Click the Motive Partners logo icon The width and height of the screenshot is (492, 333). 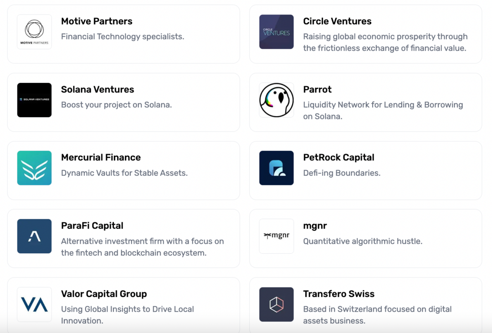click(x=34, y=32)
